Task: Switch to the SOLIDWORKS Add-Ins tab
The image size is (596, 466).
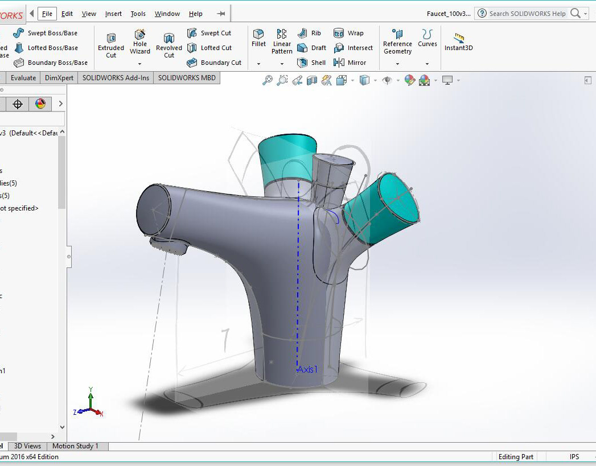Action: (x=116, y=78)
